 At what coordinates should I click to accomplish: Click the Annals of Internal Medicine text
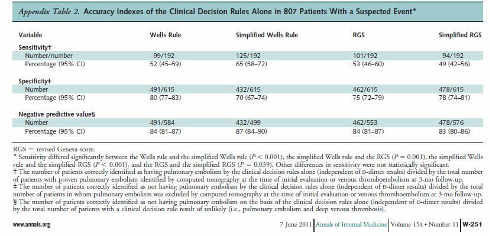(x=351, y=224)
